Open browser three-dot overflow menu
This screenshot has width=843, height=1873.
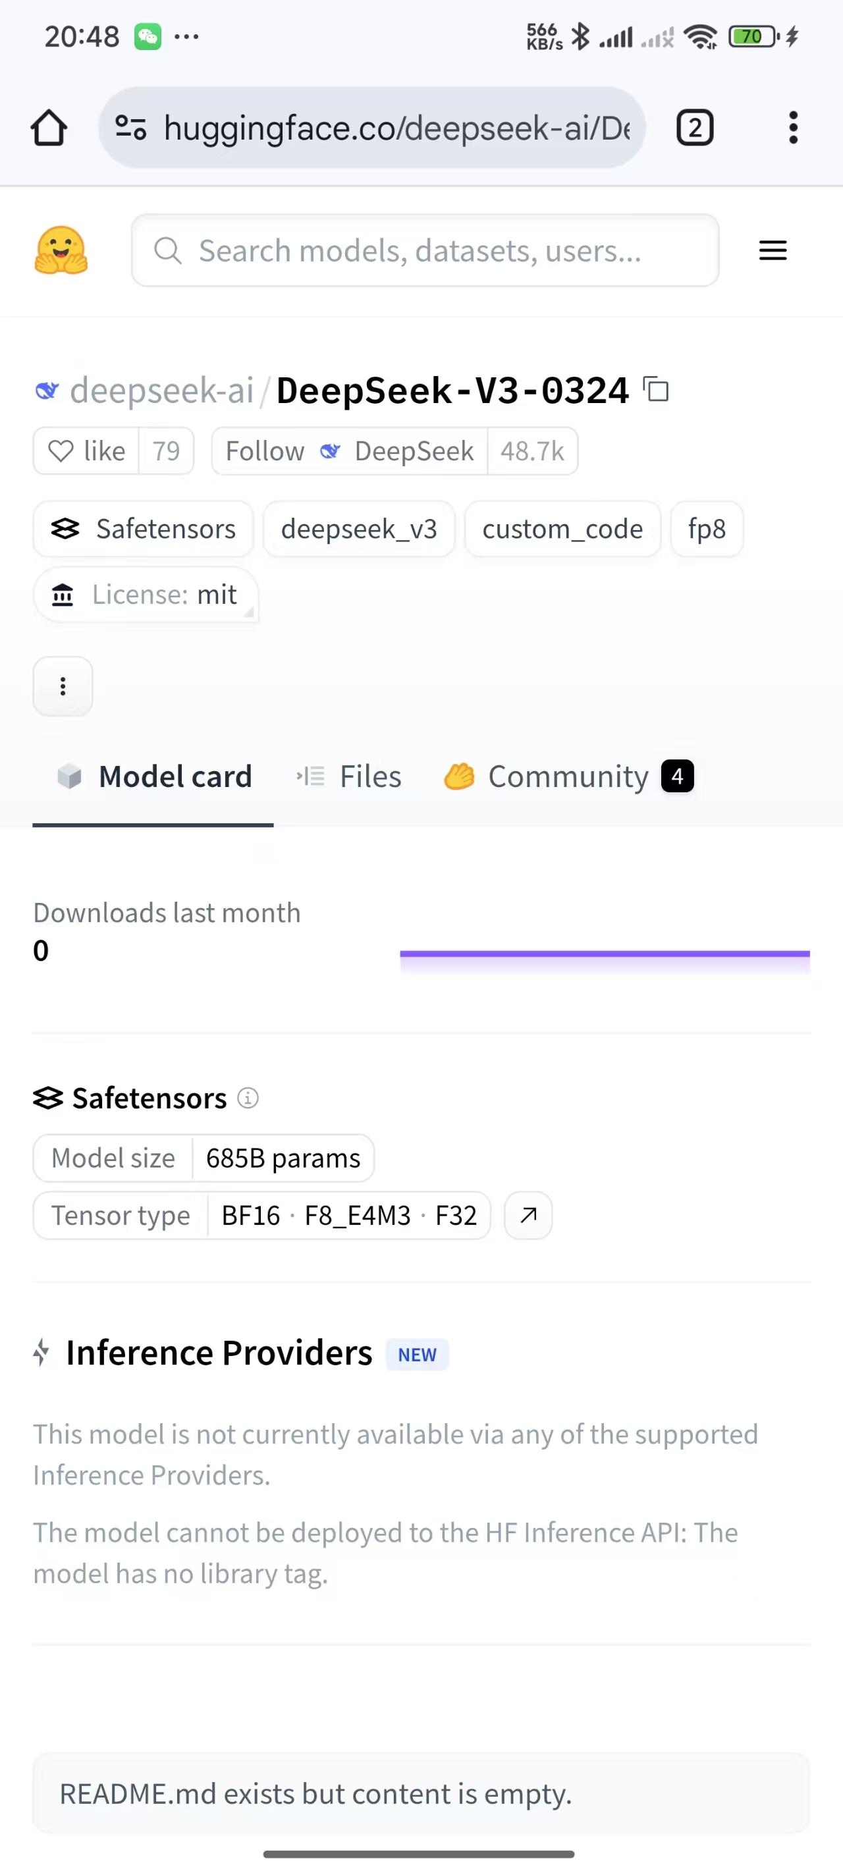(793, 128)
